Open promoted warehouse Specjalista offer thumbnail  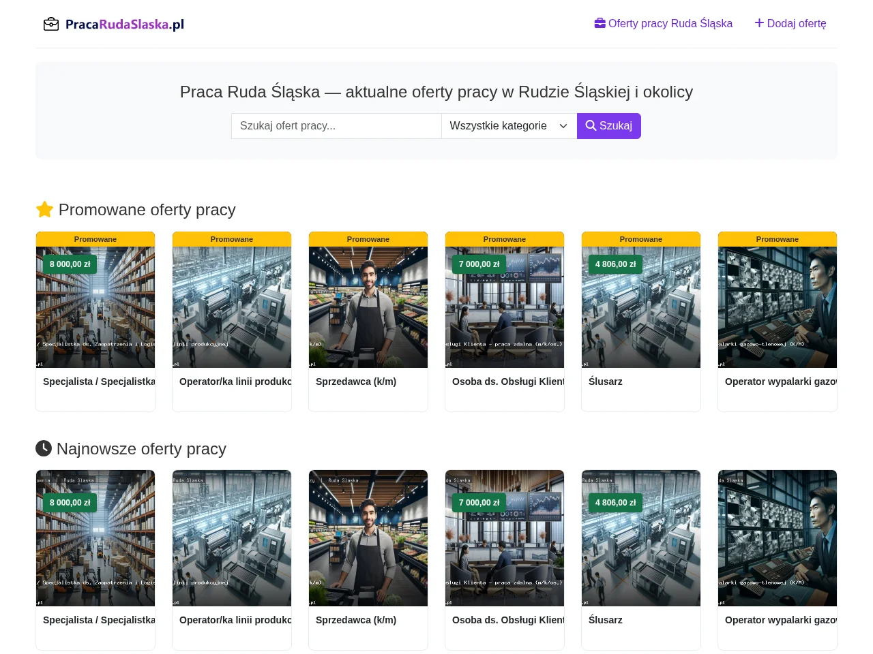95,307
